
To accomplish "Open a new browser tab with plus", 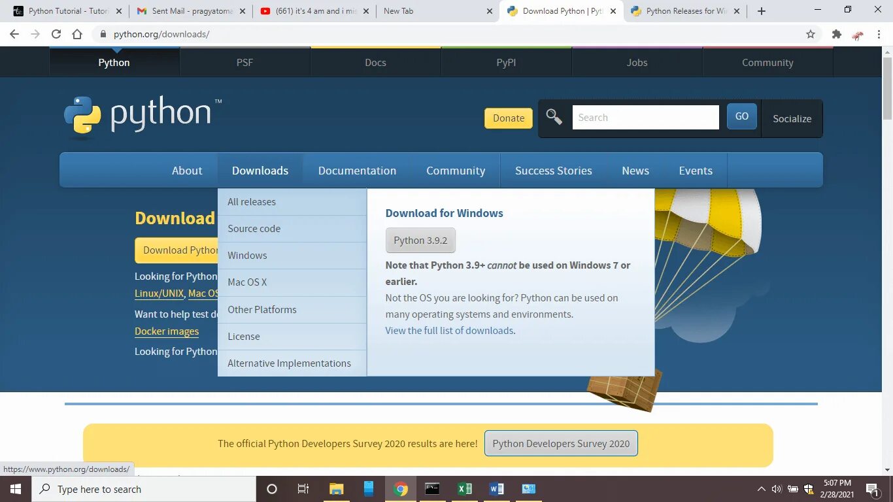I will (x=762, y=11).
